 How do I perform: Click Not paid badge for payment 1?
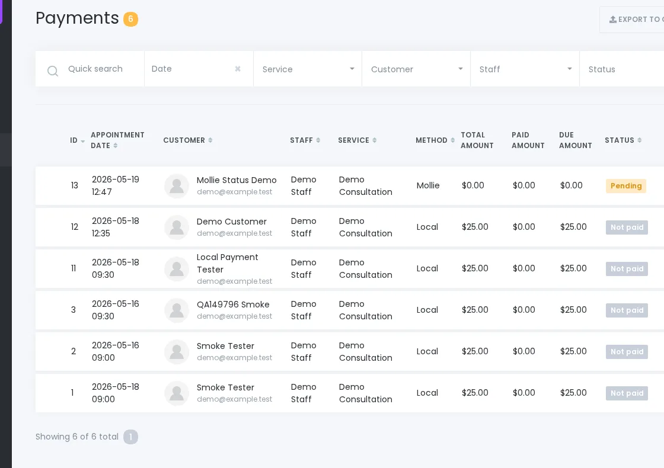click(627, 393)
